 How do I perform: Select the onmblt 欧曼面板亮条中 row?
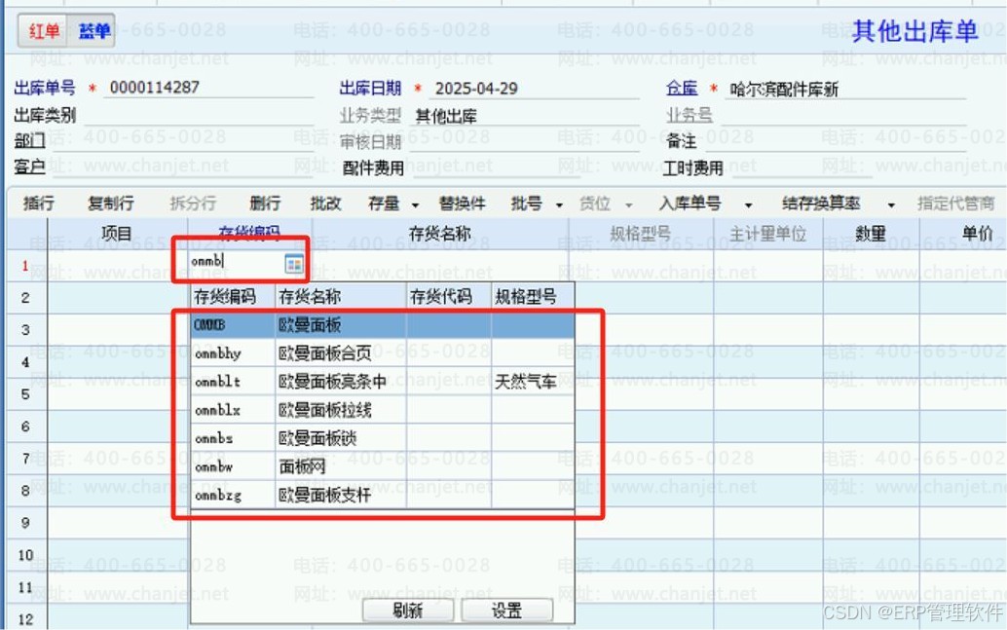pos(382,381)
